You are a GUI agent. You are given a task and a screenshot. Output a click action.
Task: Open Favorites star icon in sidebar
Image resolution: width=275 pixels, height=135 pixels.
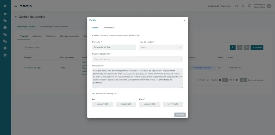5,14
